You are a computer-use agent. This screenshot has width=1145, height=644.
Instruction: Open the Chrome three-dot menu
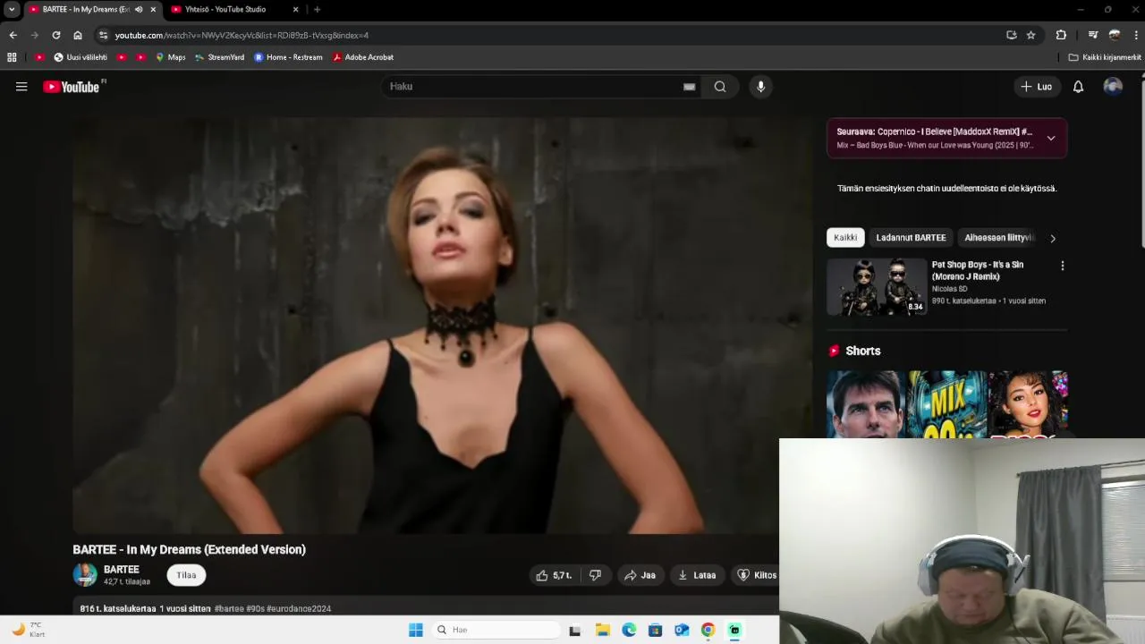pyautogui.click(x=1136, y=35)
